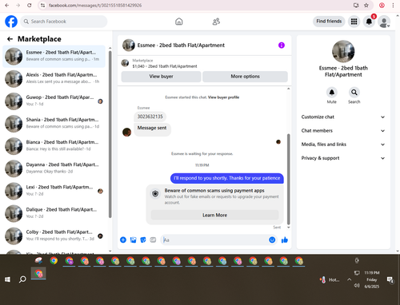Open Windows Start menu
400x305 pixels.
[x=7, y=279]
